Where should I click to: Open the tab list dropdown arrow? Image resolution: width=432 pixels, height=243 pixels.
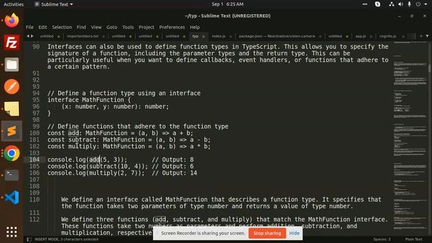tap(427, 36)
